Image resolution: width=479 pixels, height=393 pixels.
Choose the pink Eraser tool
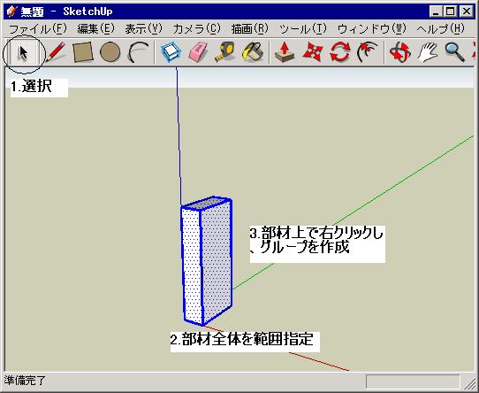(x=198, y=52)
